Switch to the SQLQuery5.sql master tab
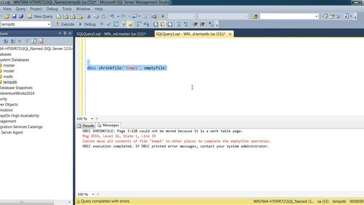 click(x=111, y=34)
